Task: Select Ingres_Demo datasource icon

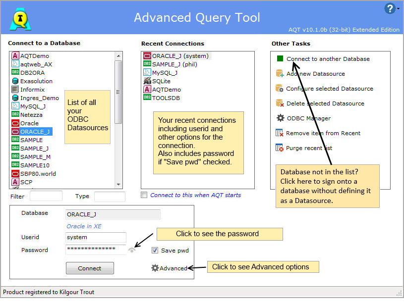Action: click(x=15, y=98)
